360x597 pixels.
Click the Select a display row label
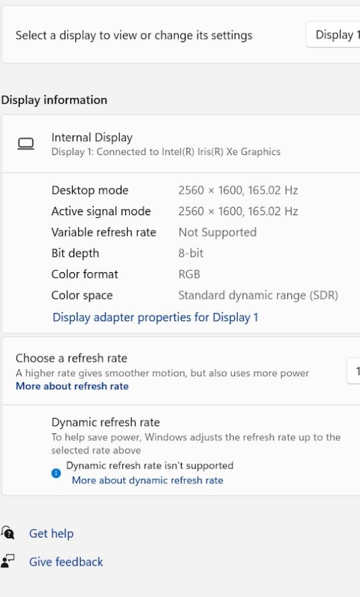[134, 35]
